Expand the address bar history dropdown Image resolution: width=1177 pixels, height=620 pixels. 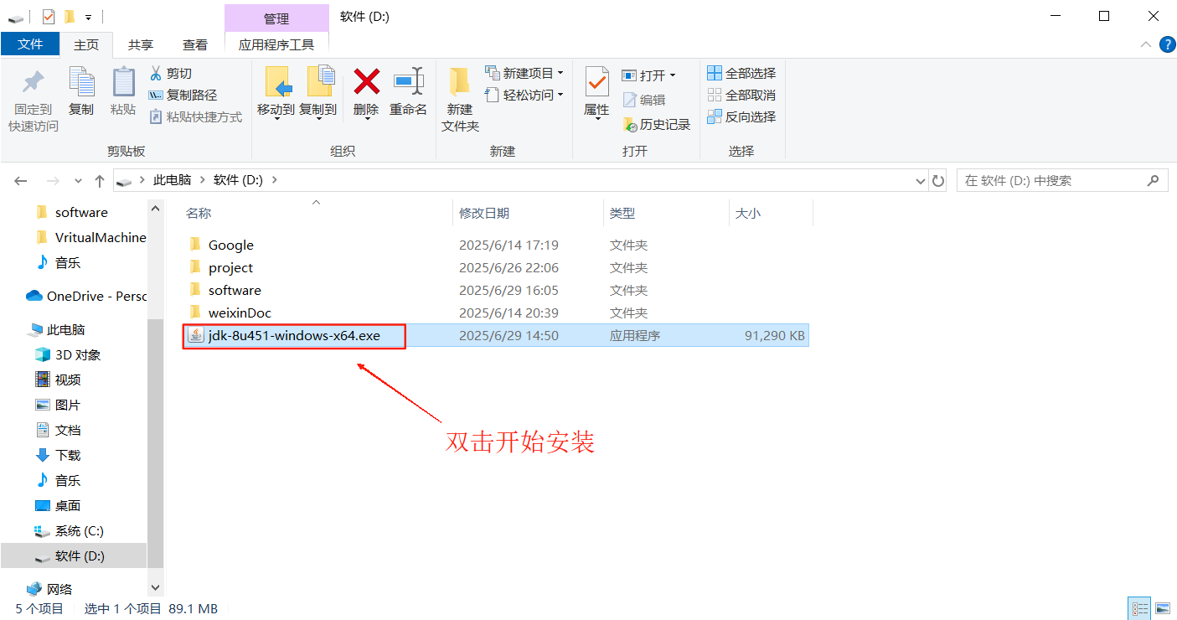pyautogui.click(x=921, y=180)
